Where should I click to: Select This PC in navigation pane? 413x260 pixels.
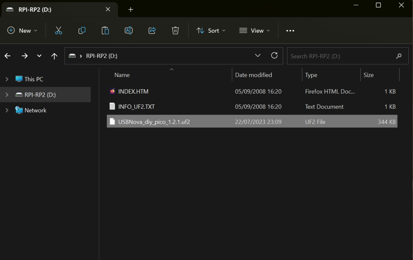(34, 79)
